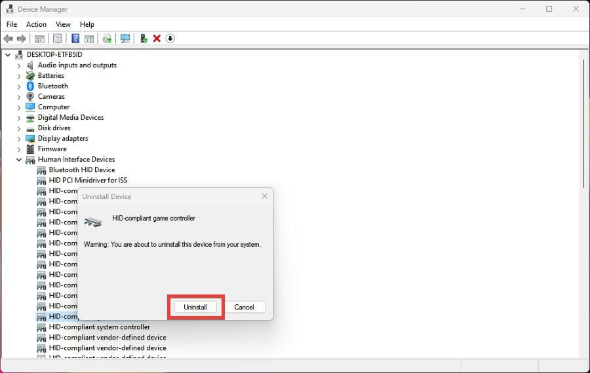Confirm with the Uninstall button

pos(195,307)
